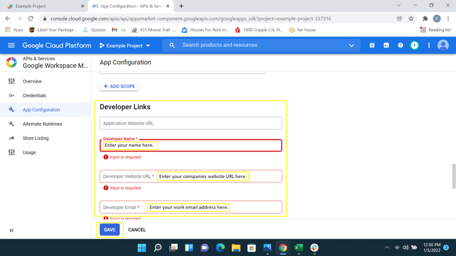This screenshot has width=456, height=256.
Task: Open the Example Project selector dropdown
Action: click(125, 46)
